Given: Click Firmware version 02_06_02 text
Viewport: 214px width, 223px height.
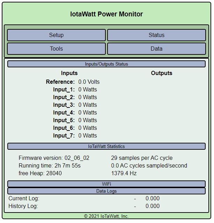Looking at the screenshot, I should pyautogui.click(x=54, y=158).
